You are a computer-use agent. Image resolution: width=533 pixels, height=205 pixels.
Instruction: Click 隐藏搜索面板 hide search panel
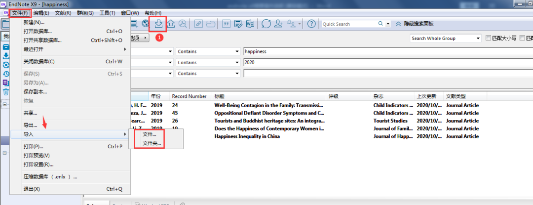tap(419, 24)
